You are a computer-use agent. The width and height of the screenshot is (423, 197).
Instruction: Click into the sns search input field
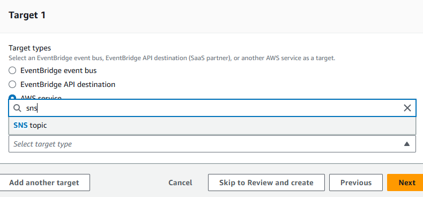tap(212, 108)
